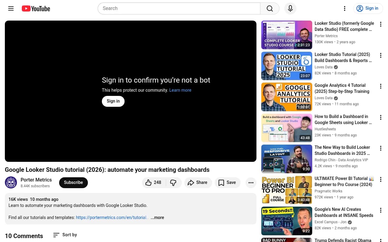The width and height of the screenshot is (388, 242).
Task: Open options menu for Google Analytics 4 Tutorial video
Action: pos(381,86)
